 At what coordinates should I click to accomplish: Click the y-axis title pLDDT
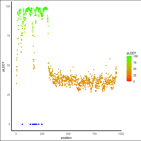coord(4,67)
